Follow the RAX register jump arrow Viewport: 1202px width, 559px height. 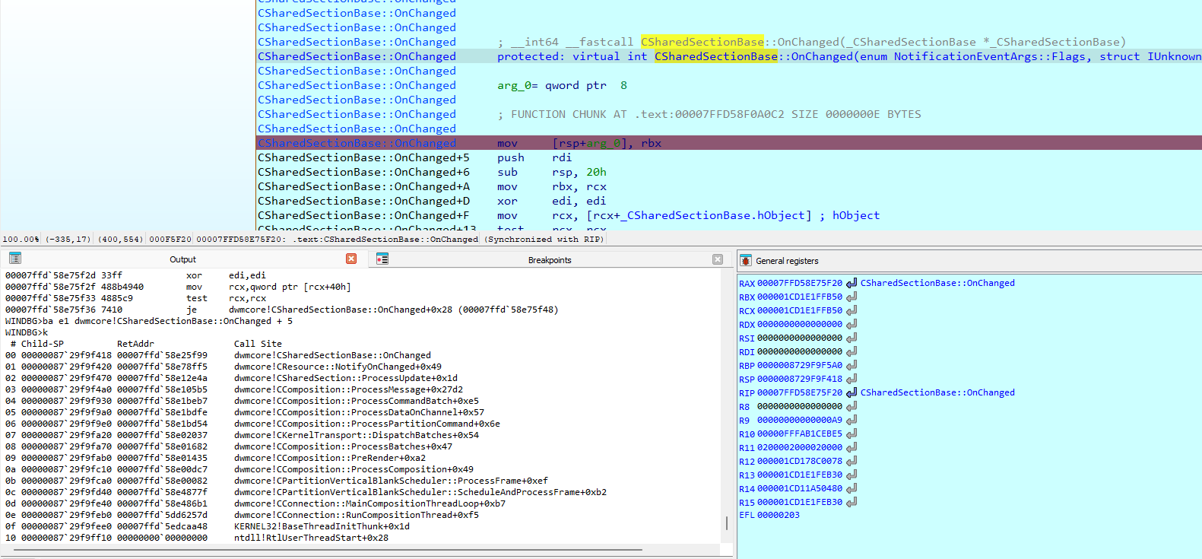[852, 283]
